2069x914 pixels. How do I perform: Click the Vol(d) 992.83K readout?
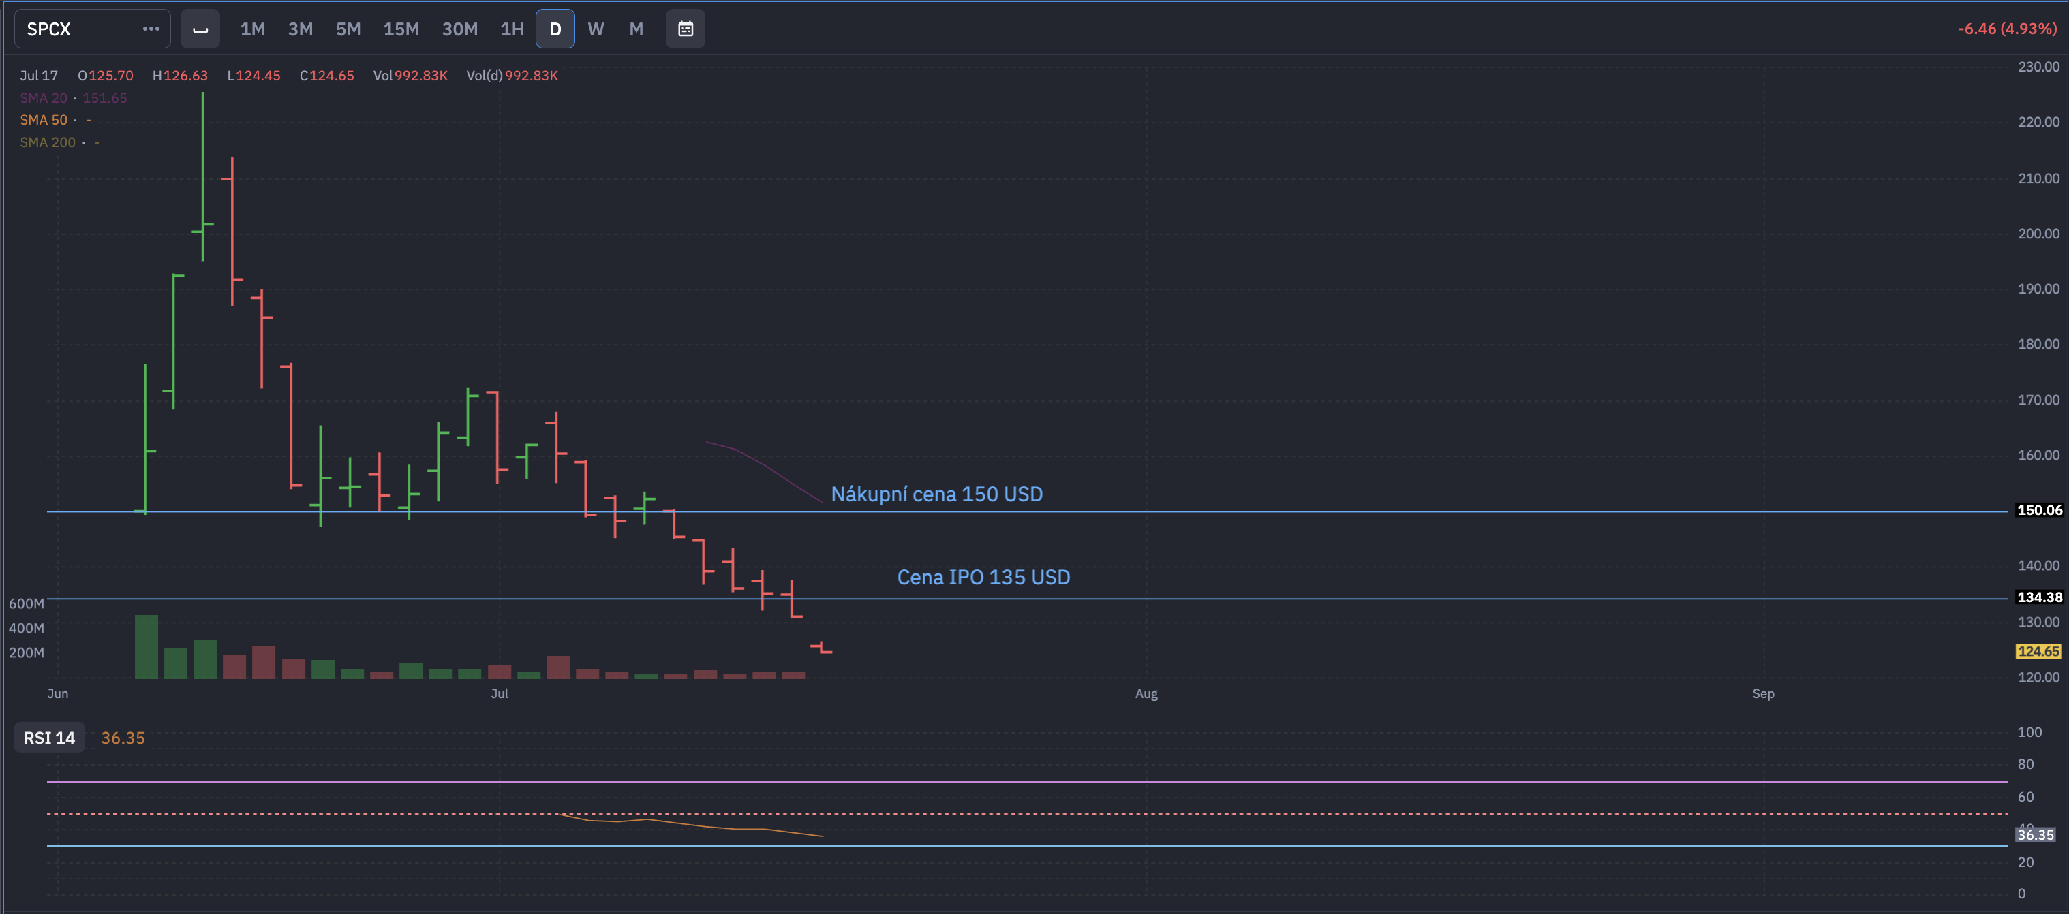[512, 76]
